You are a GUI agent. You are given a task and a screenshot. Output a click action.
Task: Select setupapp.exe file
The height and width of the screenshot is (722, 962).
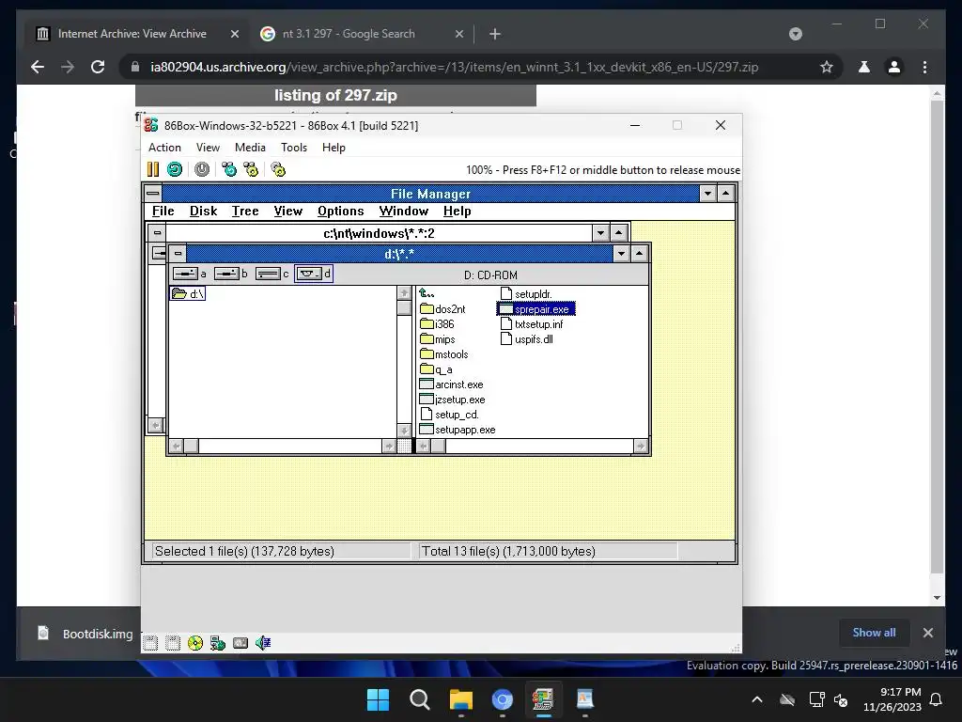[458, 430]
